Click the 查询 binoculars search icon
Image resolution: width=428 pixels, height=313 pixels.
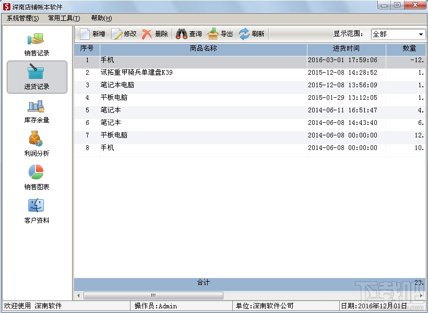182,34
